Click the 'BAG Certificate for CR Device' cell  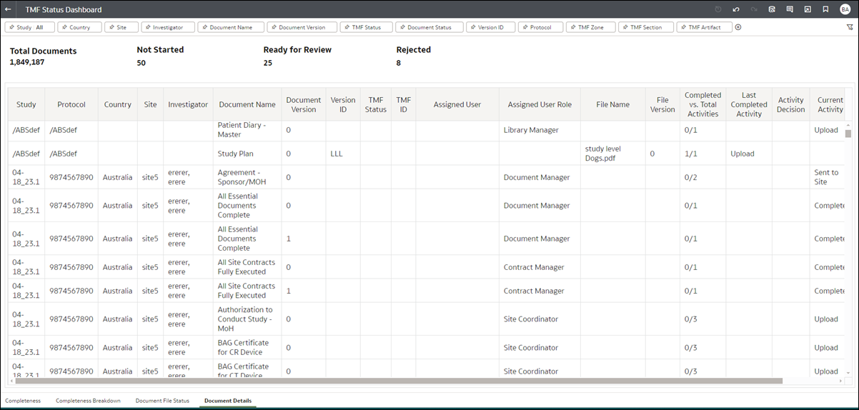click(x=249, y=347)
